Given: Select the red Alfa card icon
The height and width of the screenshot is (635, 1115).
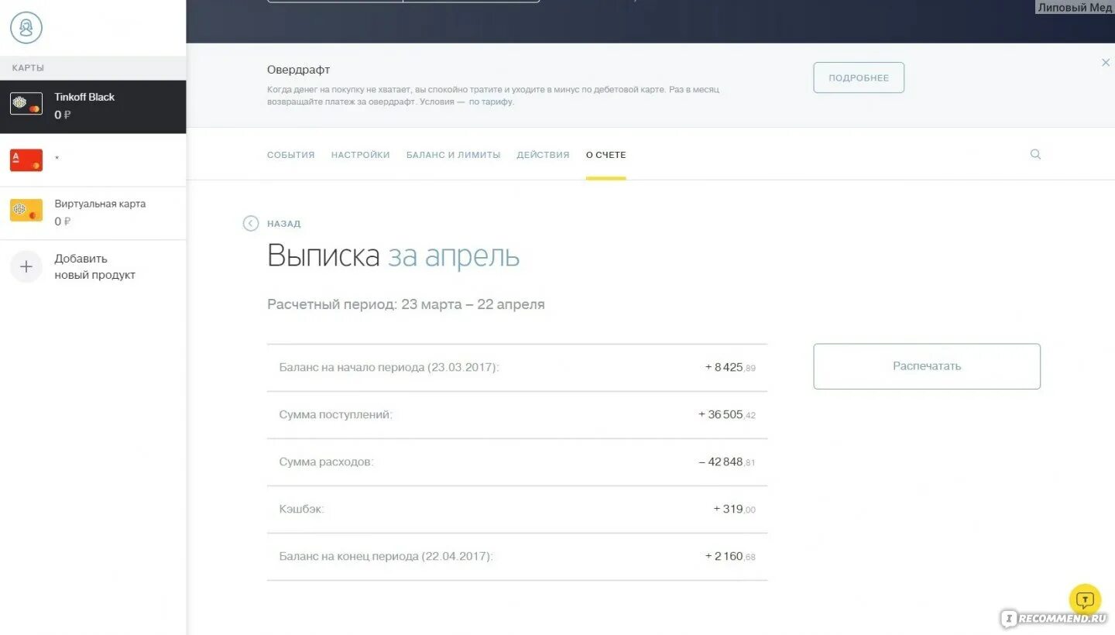Looking at the screenshot, I should 26,160.
